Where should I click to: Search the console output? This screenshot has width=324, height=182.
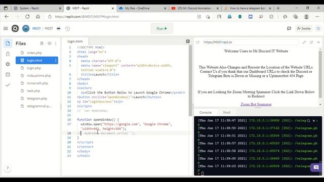point(308,121)
